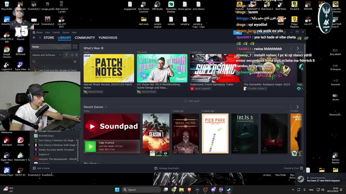Open the Battlefield Season 1 game cover
346x194 pixels.
point(156,133)
